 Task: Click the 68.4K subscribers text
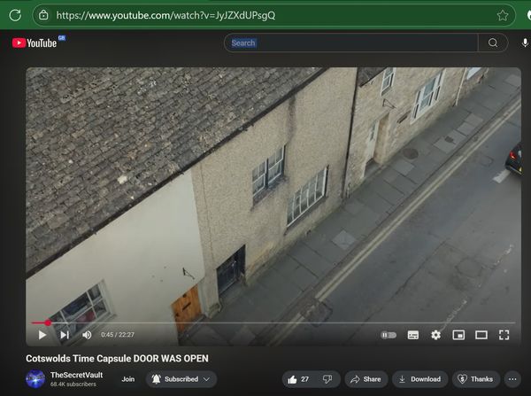[x=73, y=384]
